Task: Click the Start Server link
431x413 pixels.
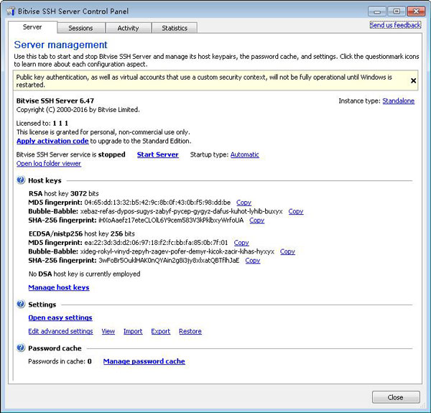Action: pos(157,154)
